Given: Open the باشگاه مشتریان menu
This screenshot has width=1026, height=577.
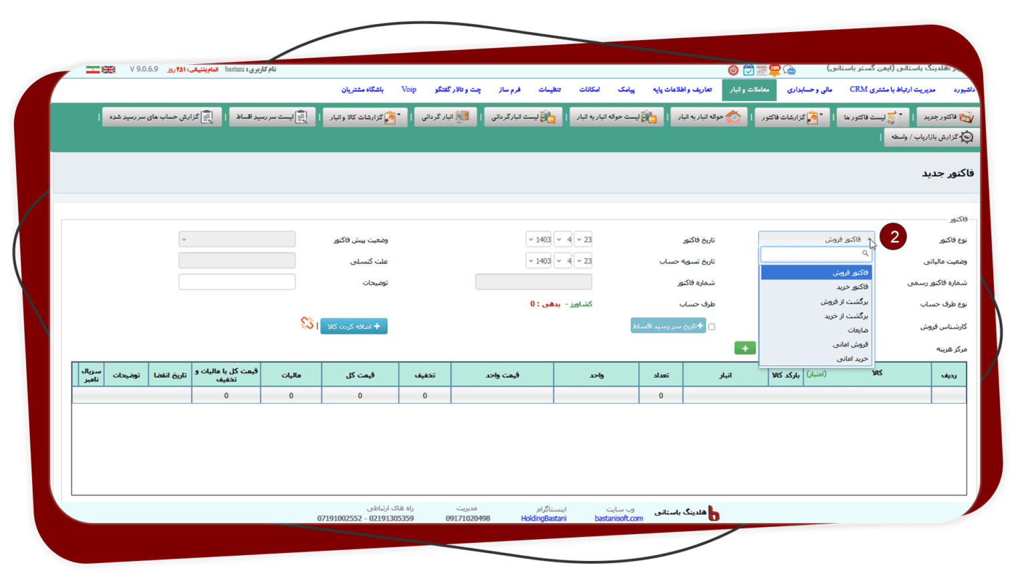Looking at the screenshot, I should (x=363, y=89).
